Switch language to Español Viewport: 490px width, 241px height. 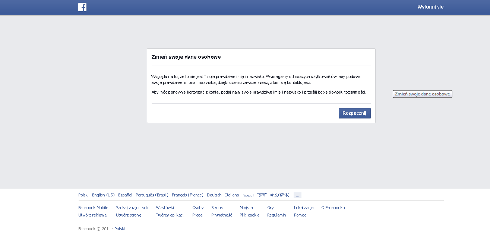[x=125, y=195]
